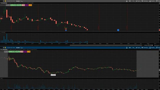Viewport: 160px width, 90px height.
Task: Select the pointer cursor tool
Action: [x=152, y=45]
